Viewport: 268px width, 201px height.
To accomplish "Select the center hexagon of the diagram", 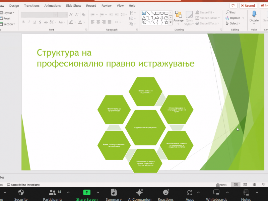I will click(x=145, y=127).
